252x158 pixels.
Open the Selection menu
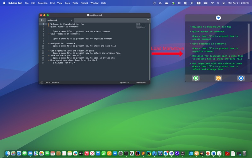pyautogui.click(x=43, y=3)
